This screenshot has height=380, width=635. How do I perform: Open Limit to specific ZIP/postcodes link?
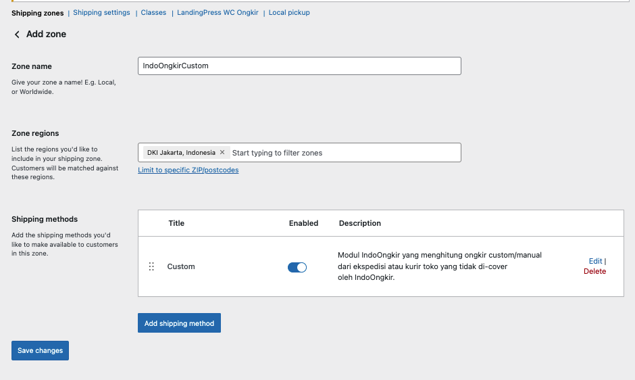click(x=188, y=170)
